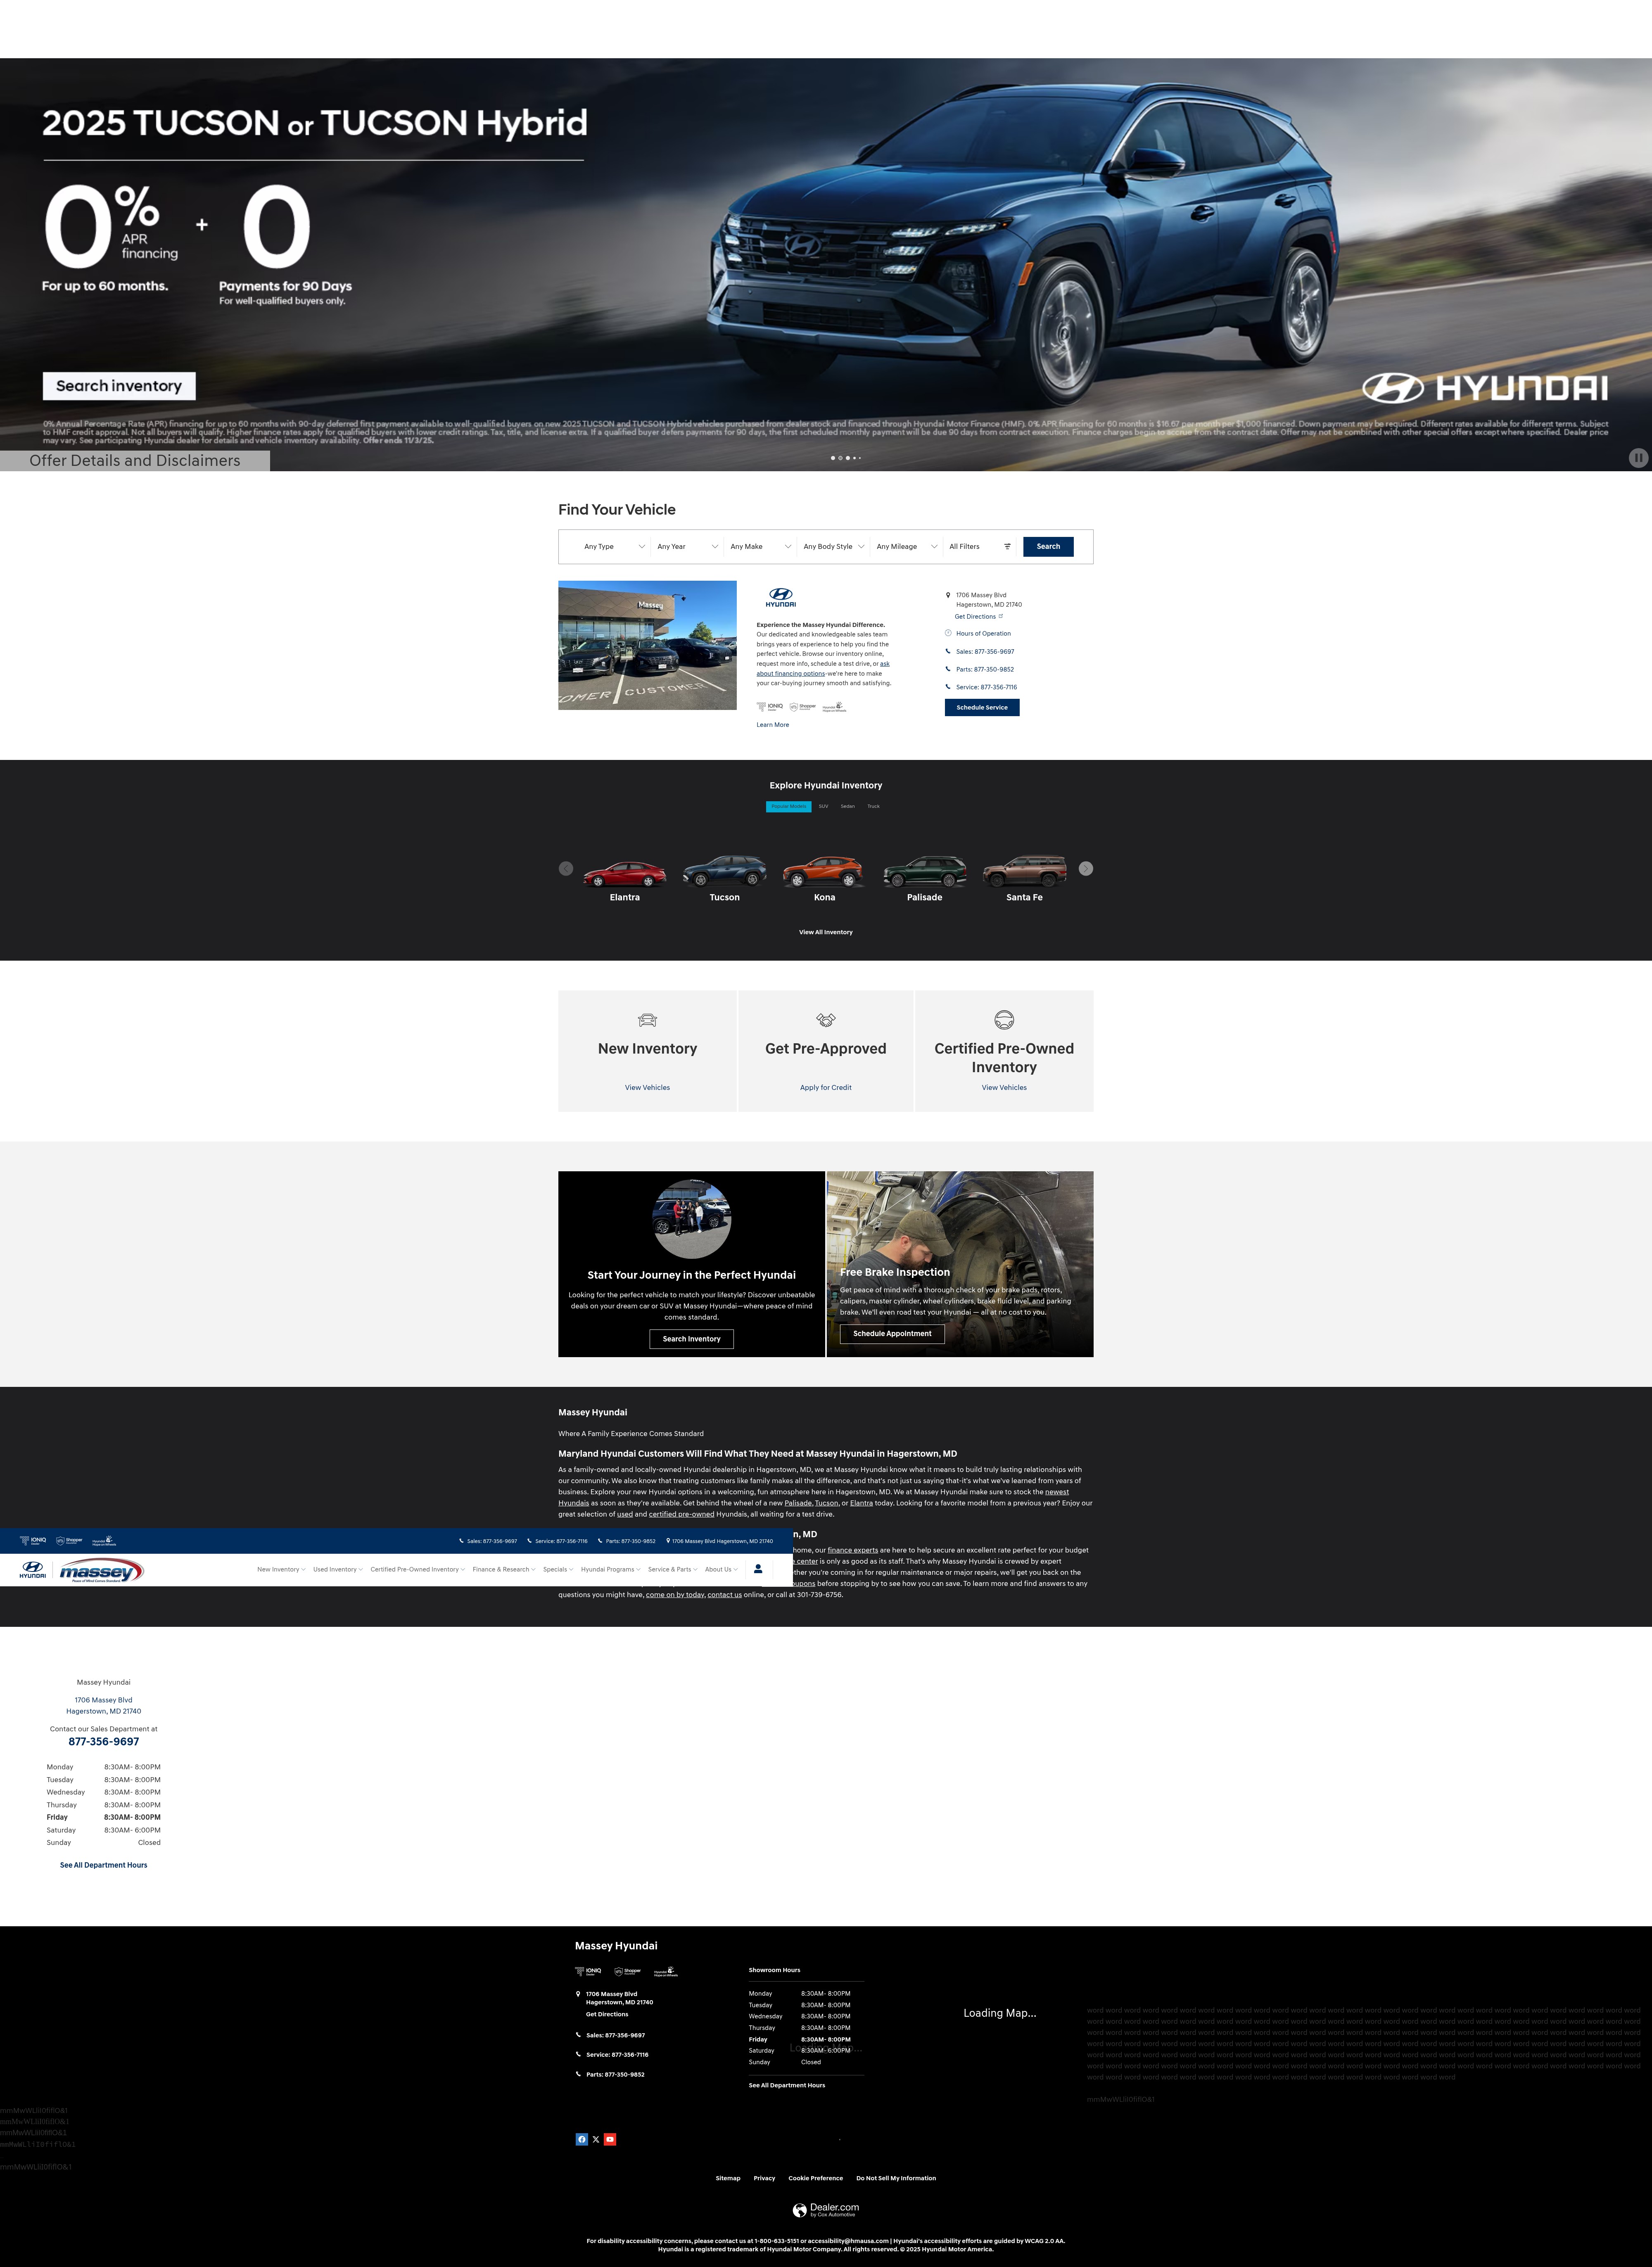Viewport: 1652px width, 2267px height.
Task: Open the About Us nav menu
Action: (x=721, y=1570)
